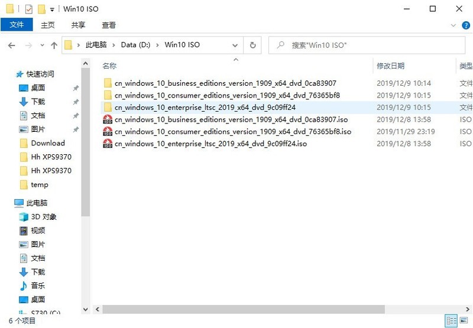Open the Download folder in sidebar
This screenshot has width=473, height=328.
[x=48, y=143]
